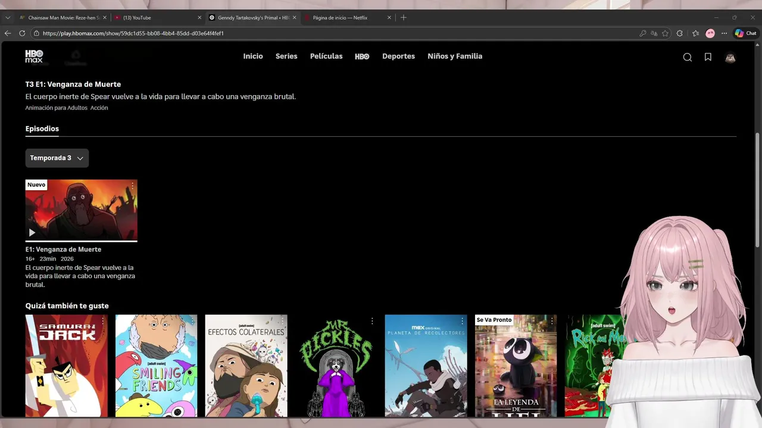This screenshot has width=762, height=428.
Task: Open options on Planeta de Recolectores card
Action: (x=462, y=321)
